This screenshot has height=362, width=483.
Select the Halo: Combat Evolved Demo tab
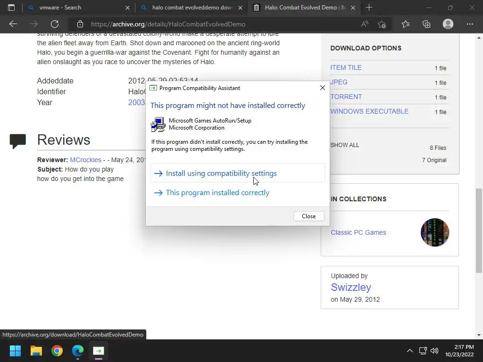304,8
